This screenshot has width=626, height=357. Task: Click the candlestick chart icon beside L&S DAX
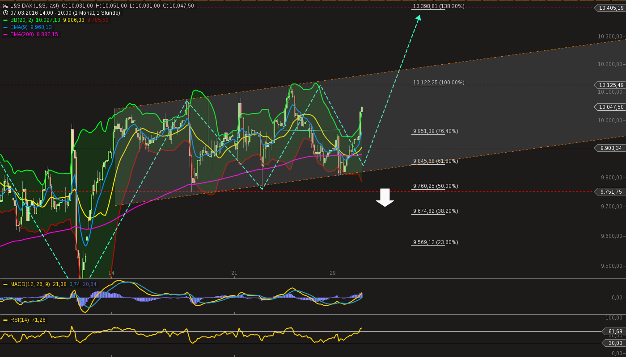point(5,6)
